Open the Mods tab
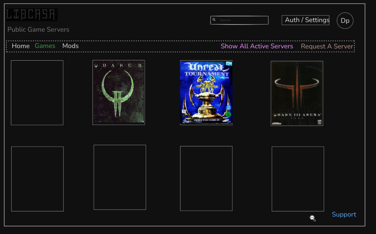The width and height of the screenshot is (376, 234). [71, 46]
